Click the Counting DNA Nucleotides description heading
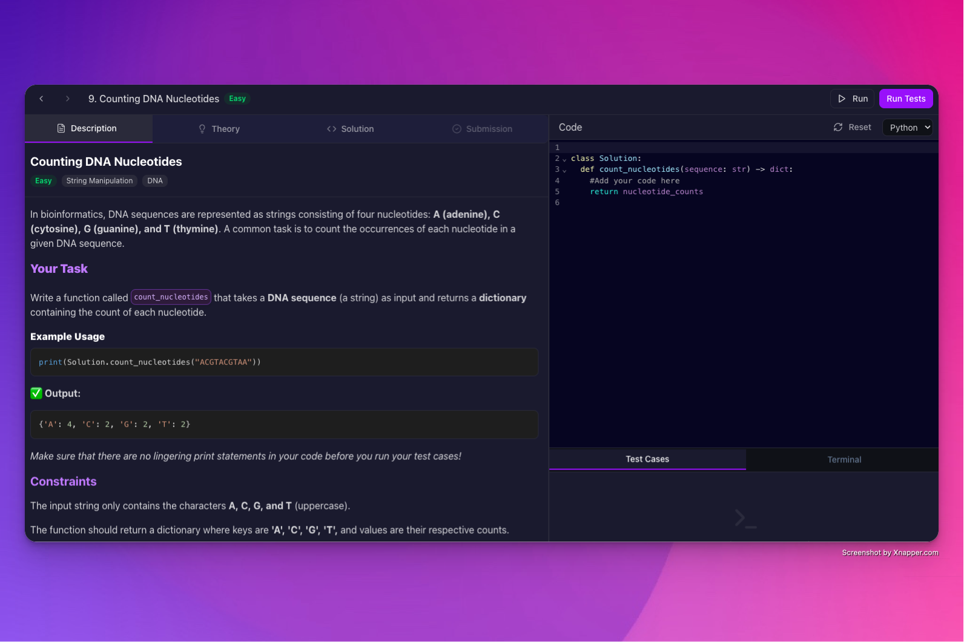The height and width of the screenshot is (642, 964). coord(106,162)
